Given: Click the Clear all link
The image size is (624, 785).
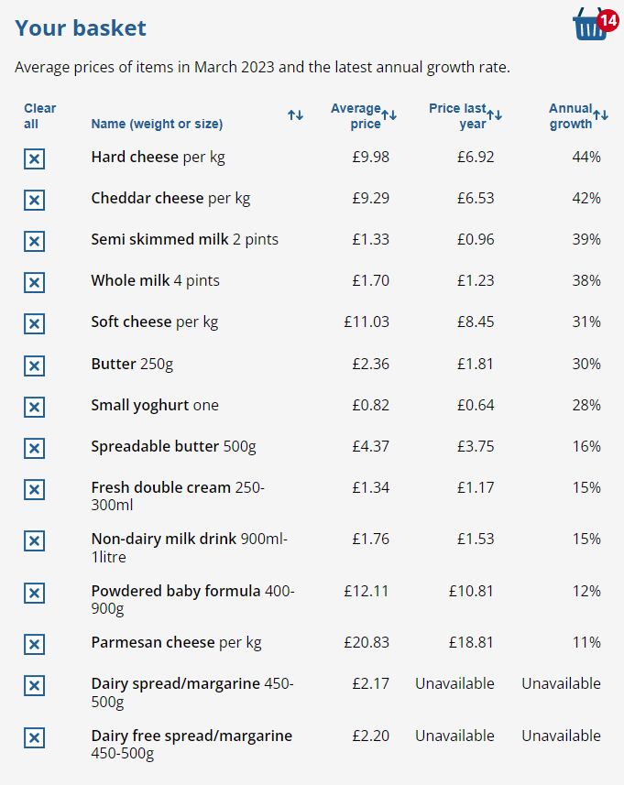Looking at the screenshot, I should click(x=39, y=115).
